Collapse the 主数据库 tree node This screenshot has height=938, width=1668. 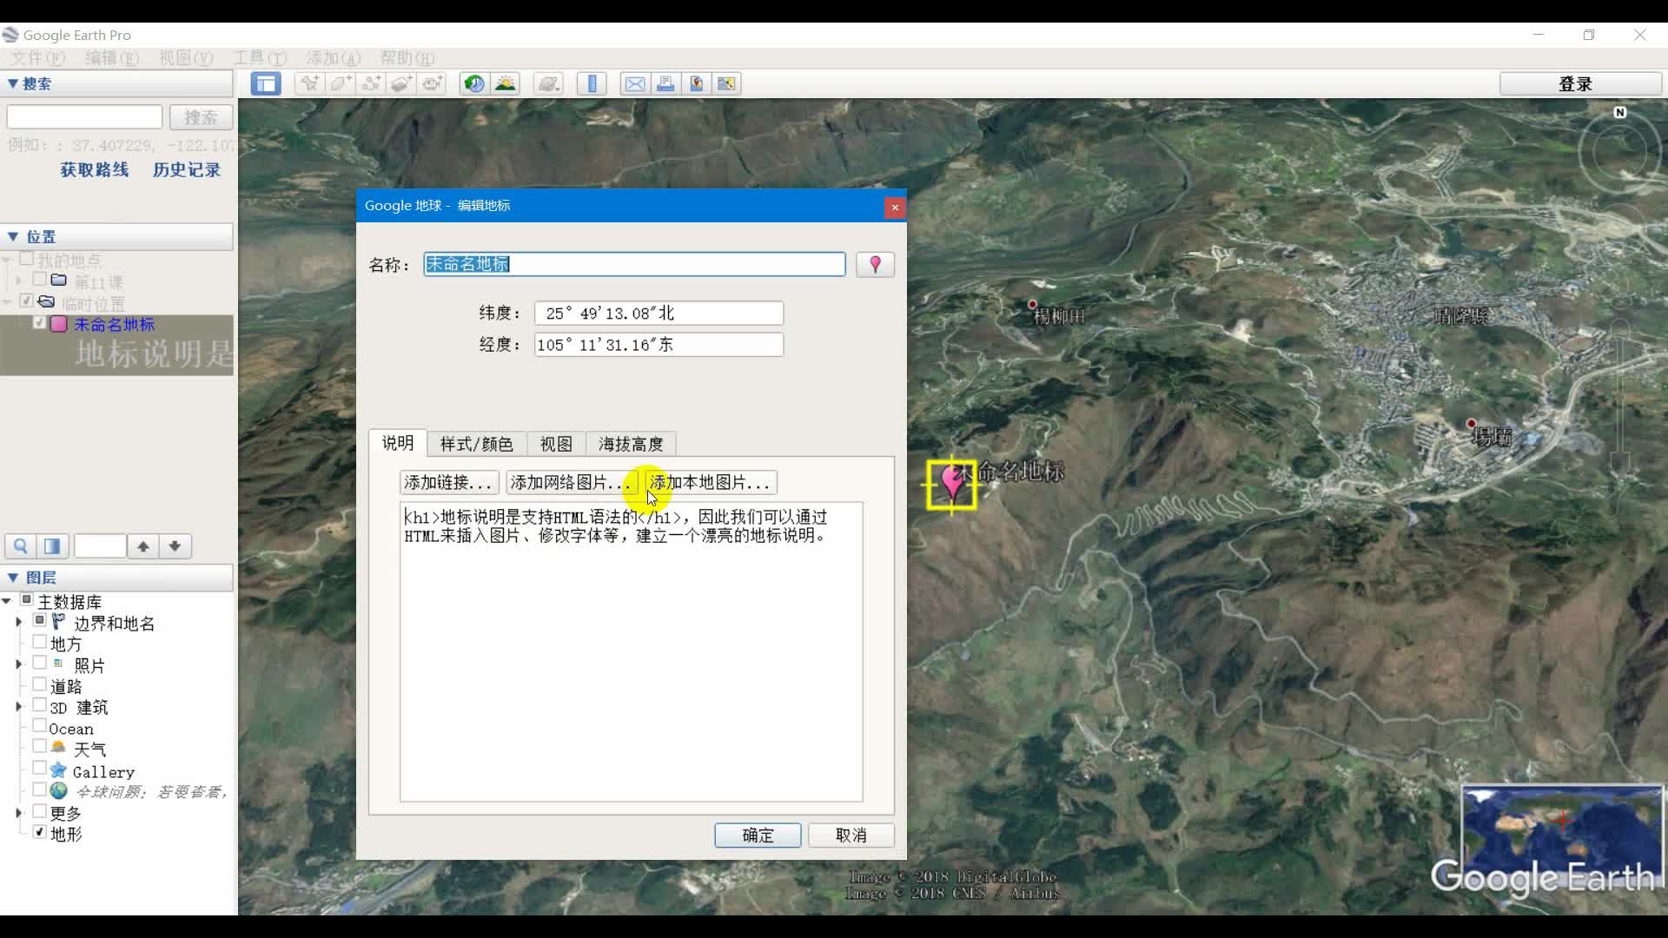tap(7, 601)
